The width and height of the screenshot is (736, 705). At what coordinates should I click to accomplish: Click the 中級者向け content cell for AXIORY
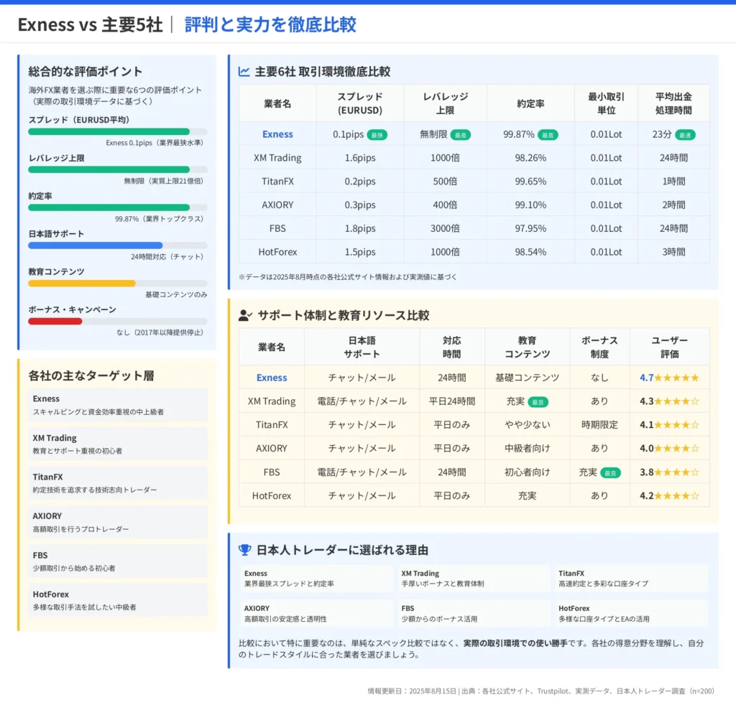tap(527, 449)
